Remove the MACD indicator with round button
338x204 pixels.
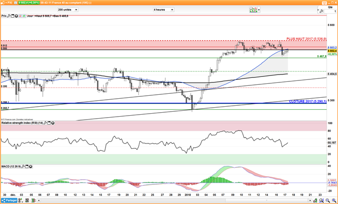point(30,167)
